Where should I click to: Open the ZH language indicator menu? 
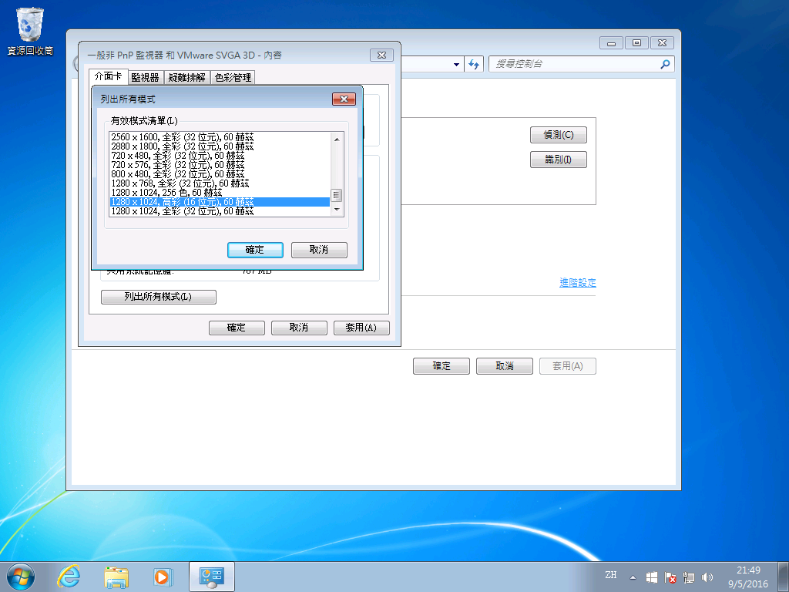point(611,576)
